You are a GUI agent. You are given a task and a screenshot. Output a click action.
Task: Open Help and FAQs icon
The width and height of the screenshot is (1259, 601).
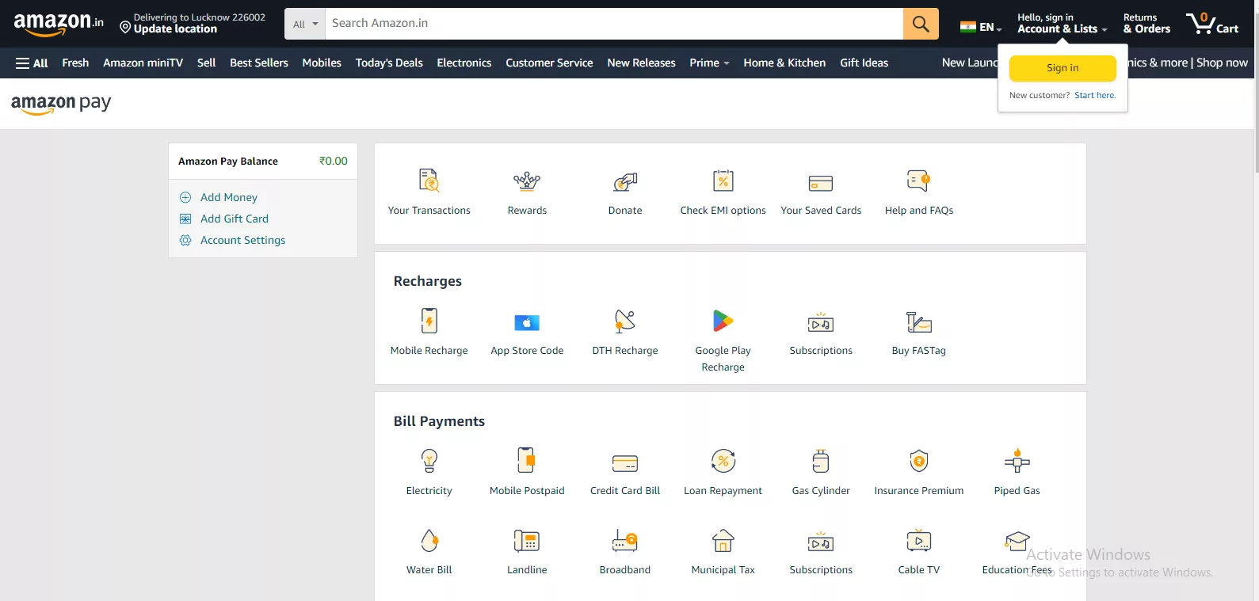click(x=919, y=181)
